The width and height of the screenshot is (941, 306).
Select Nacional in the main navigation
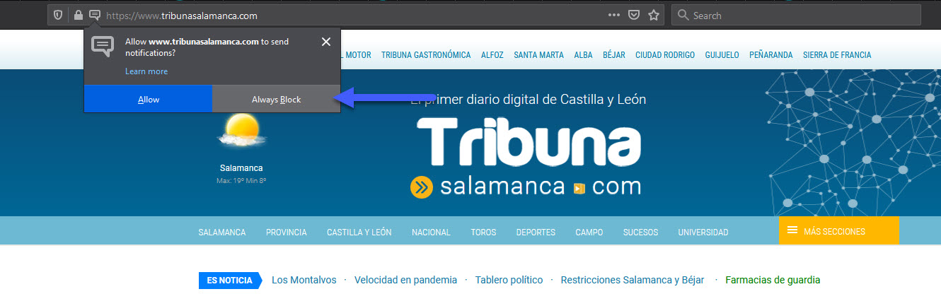pyautogui.click(x=431, y=232)
